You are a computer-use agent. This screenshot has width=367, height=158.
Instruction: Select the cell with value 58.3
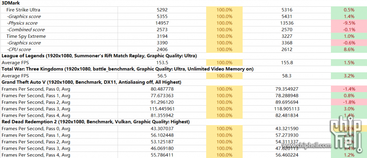[x=287, y=76]
